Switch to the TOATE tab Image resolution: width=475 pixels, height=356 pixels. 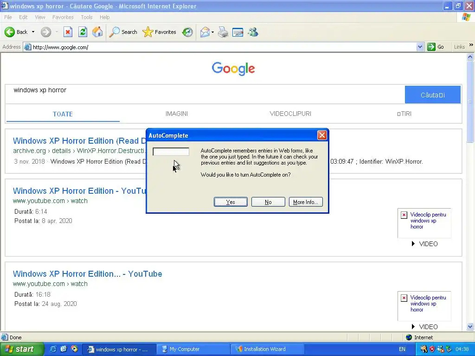coord(63,114)
